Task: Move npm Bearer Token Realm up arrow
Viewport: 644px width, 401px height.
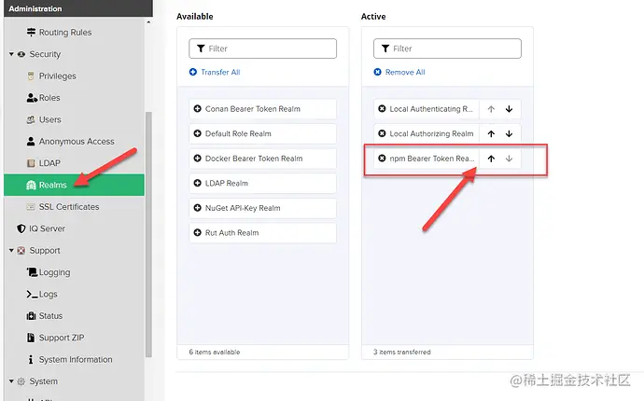Action: [x=491, y=159]
